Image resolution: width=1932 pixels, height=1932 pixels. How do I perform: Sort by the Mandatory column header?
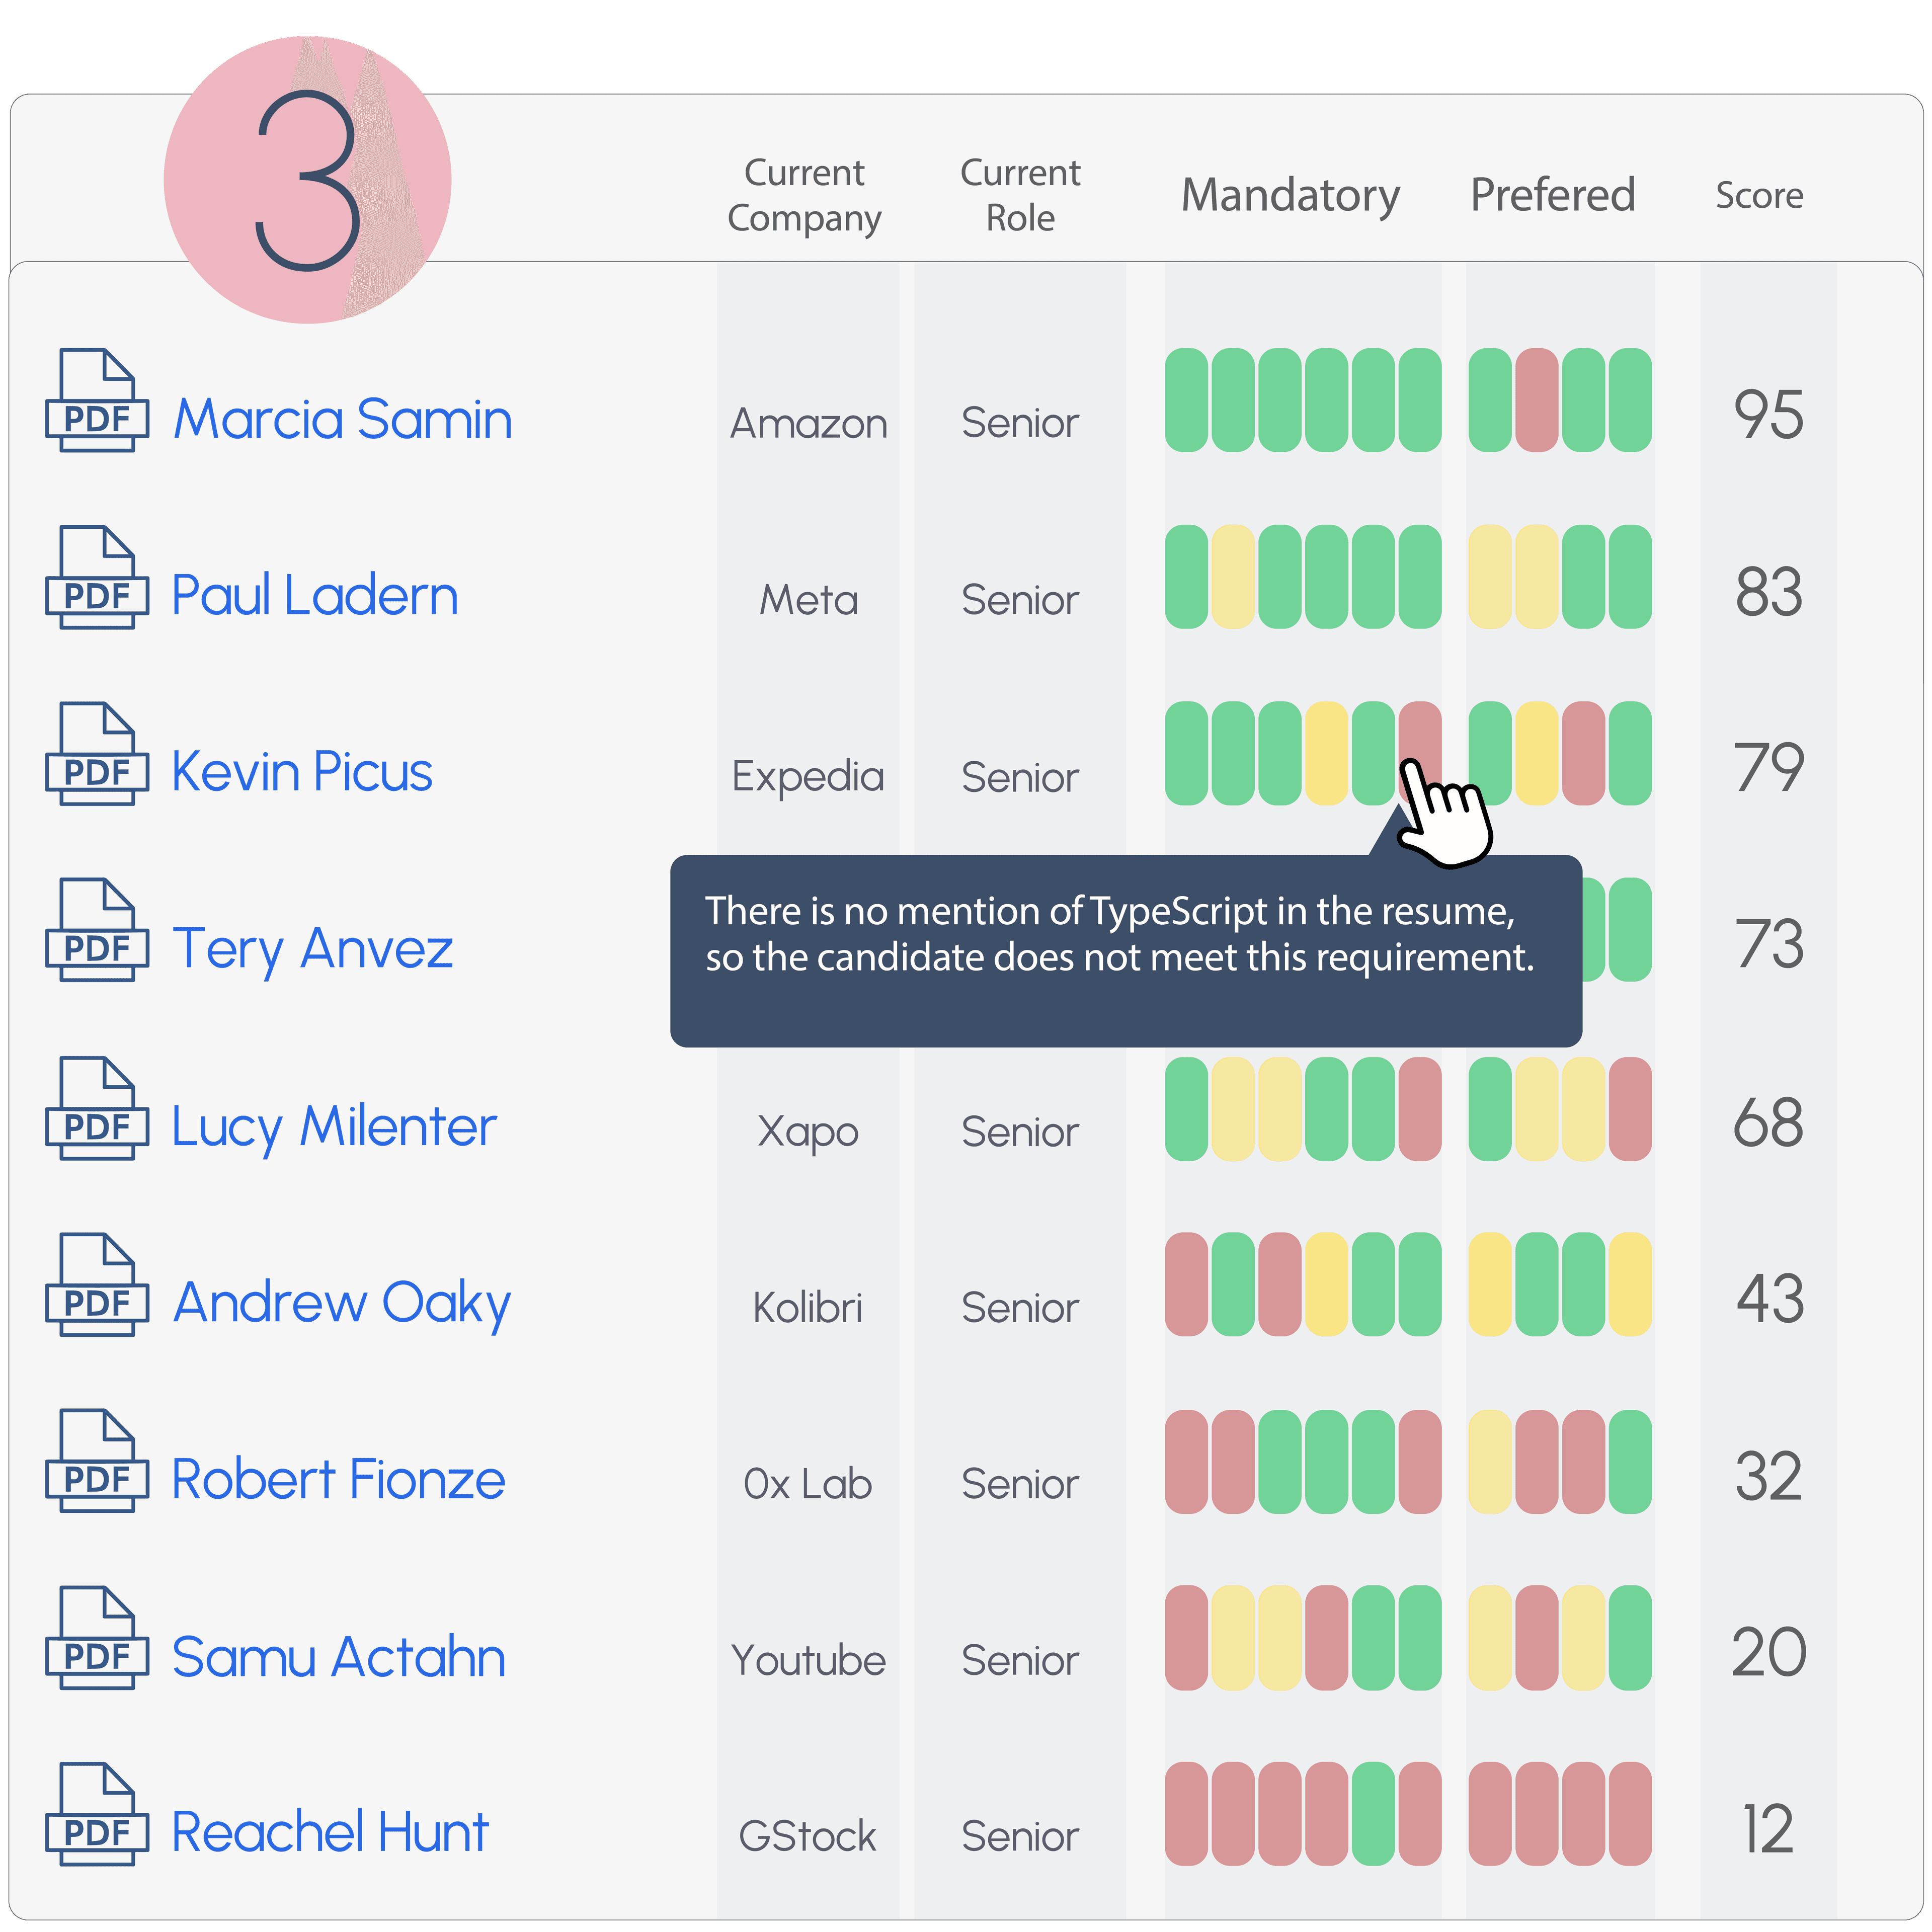pos(1290,195)
